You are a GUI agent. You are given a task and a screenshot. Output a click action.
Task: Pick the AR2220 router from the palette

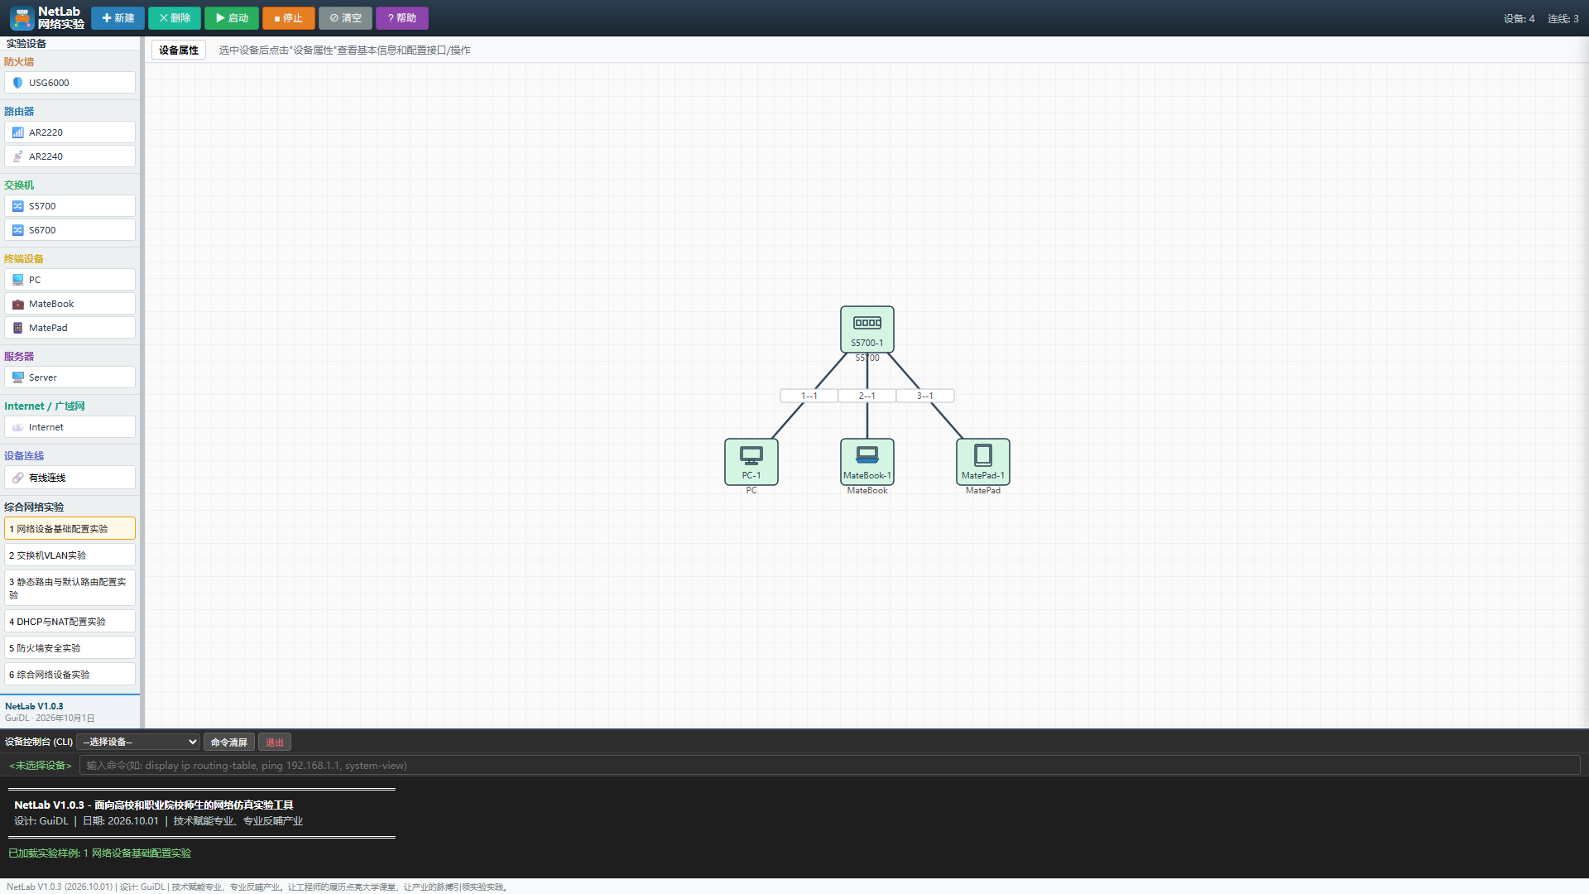coord(70,132)
